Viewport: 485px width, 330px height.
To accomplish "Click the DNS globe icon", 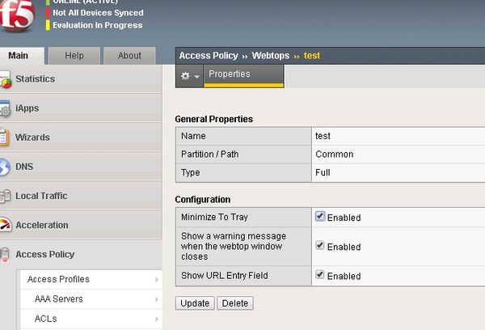I will click(5, 167).
